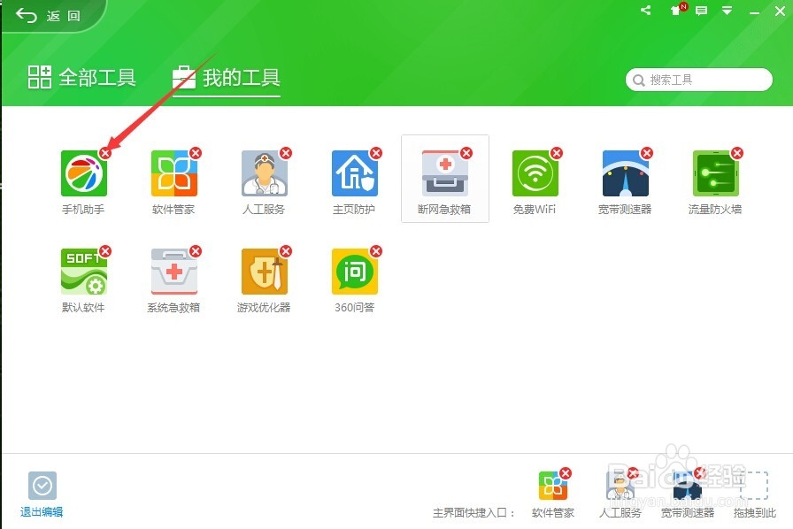Launch 软件管家 from my tools
Viewport: 793px width, 529px height.
173,175
